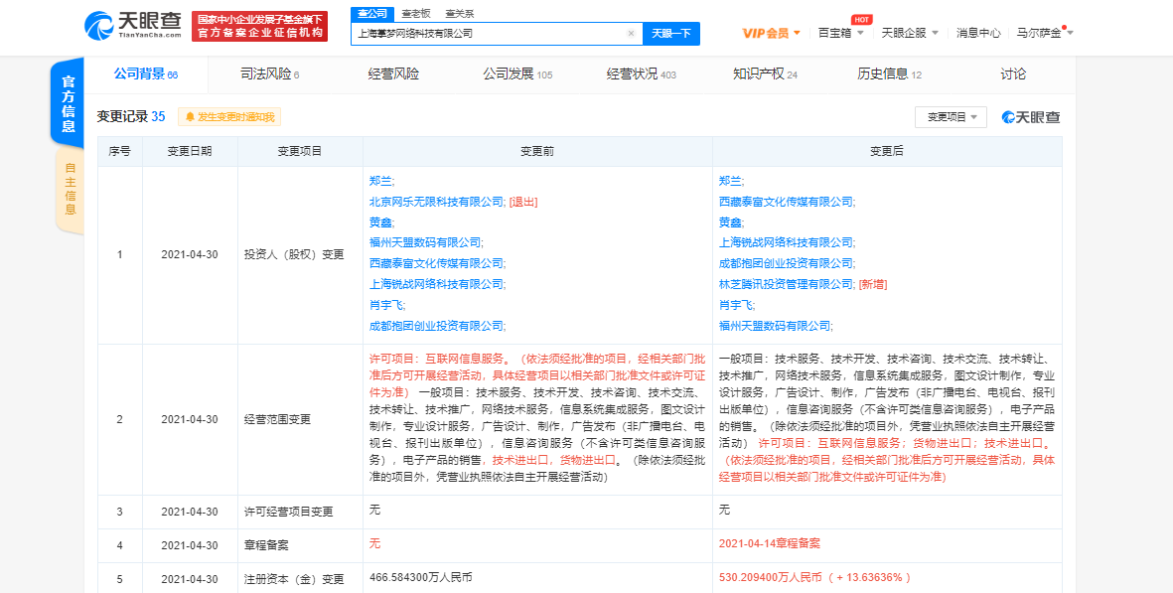Open 消息中心 in the header
The width and height of the screenshot is (1173, 593).
(x=977, y=33)
